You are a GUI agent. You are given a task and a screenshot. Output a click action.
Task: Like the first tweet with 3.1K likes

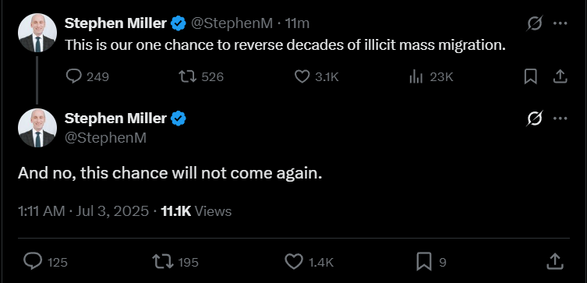(316, 76)
